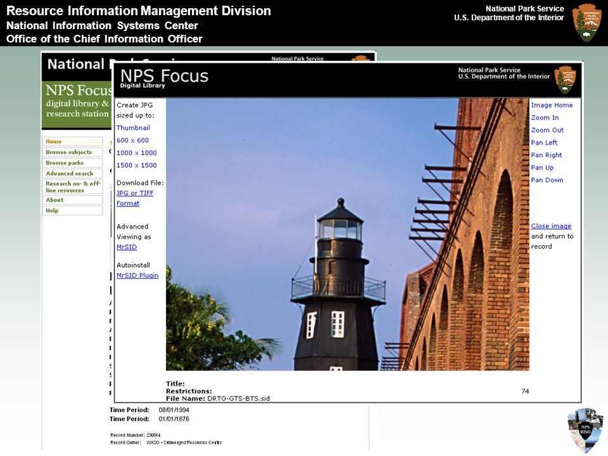Click Record Owner Submerged Resources Center text
Viewport: 608px width, 456px height.
click(166, 443)
